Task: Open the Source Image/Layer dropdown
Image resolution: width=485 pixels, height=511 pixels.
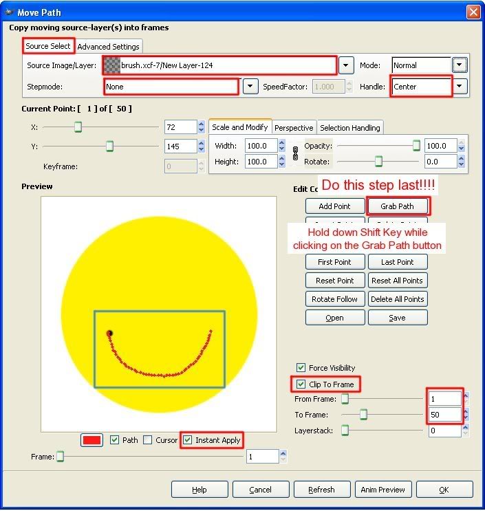Action: pyautogui.click(x=346, y=65)
